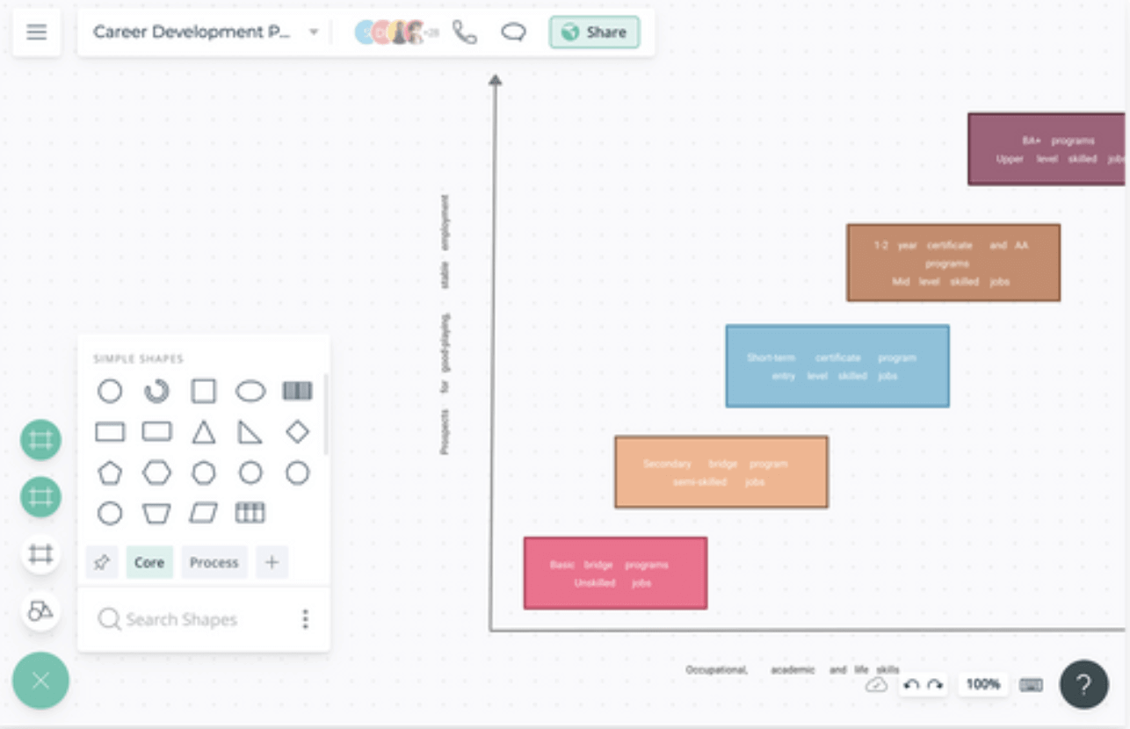Toggle the pin icon on the shapes panel
1130x729 pixels.
coord(101,562)
